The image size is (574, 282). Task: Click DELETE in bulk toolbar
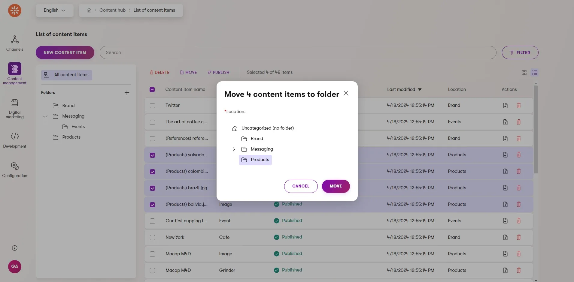pos(159,73)
